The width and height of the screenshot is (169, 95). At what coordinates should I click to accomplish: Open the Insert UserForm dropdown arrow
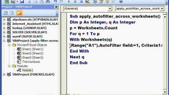[17, 2]
